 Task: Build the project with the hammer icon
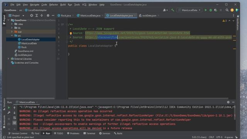(173, 10)
